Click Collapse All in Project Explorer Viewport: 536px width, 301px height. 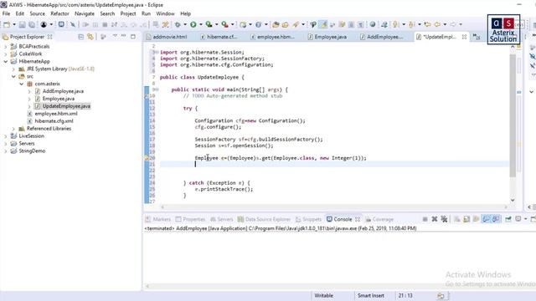tap(81, 37)
